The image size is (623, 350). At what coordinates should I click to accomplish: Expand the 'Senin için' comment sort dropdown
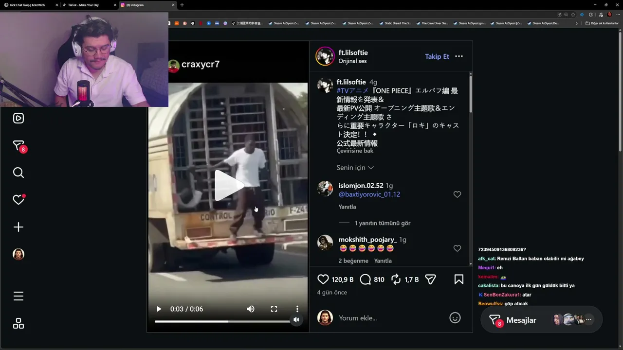[355, 168]
